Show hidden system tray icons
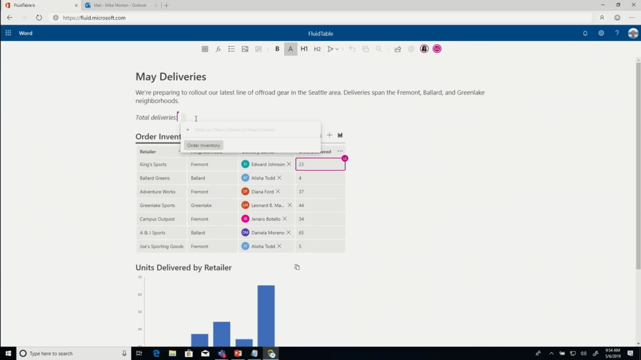Viewport: 641px width, 360px height. (x=551, y=353)
